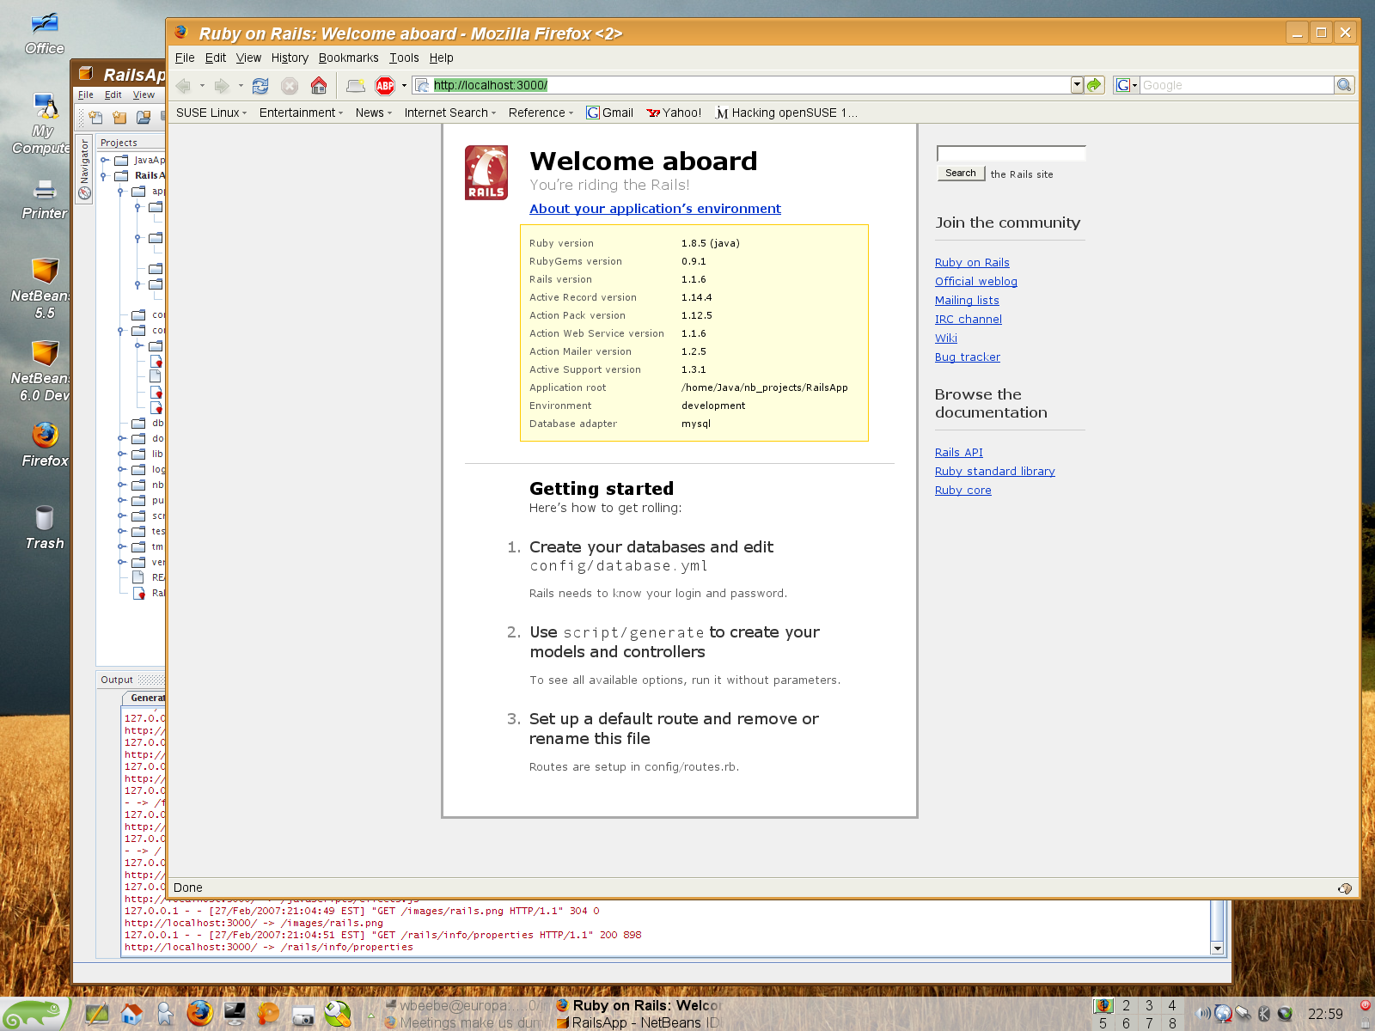1375x1031 pixels.
Task: Open the Firefox Tools menu
Action: tap(404, 58)
